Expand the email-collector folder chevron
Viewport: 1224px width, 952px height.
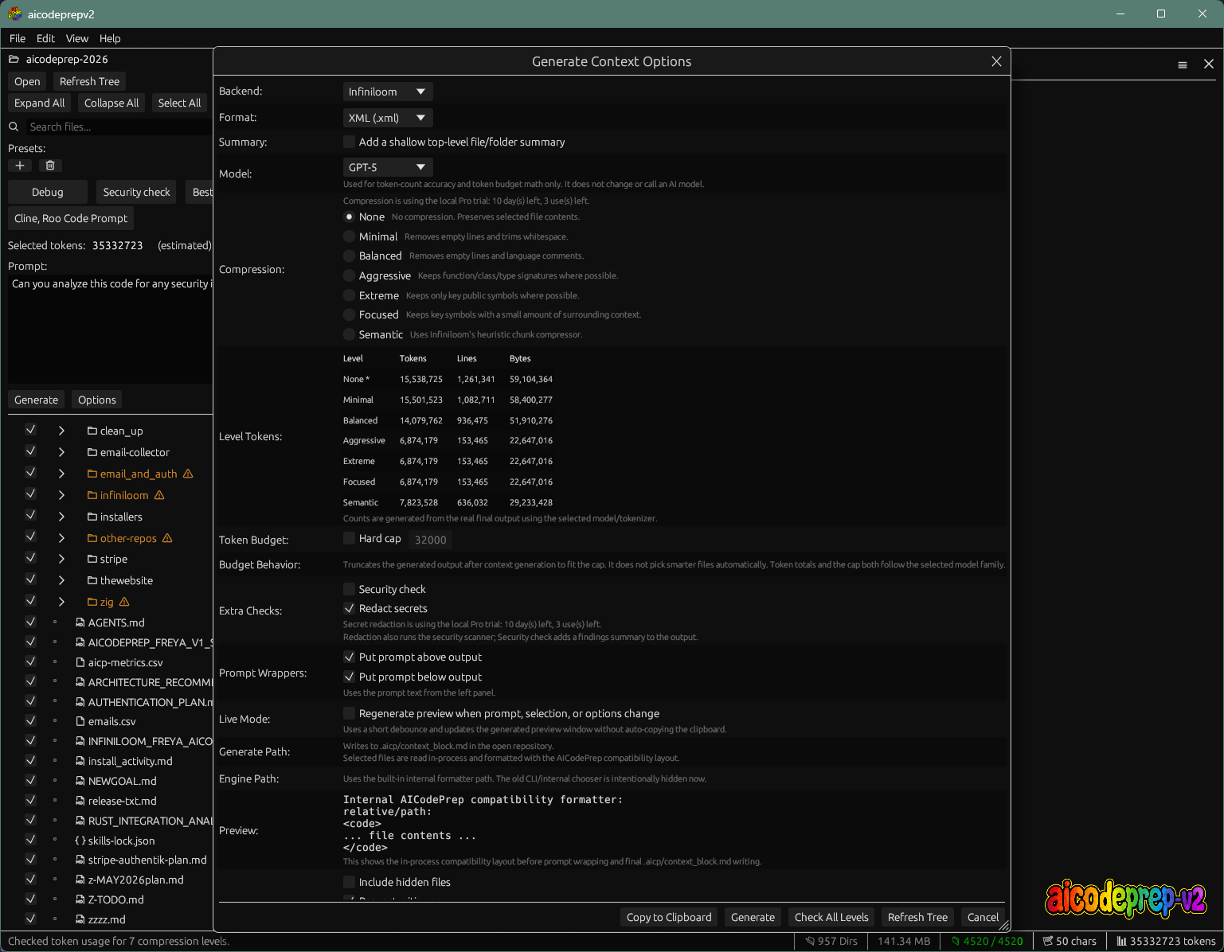(x=61, y=452)
